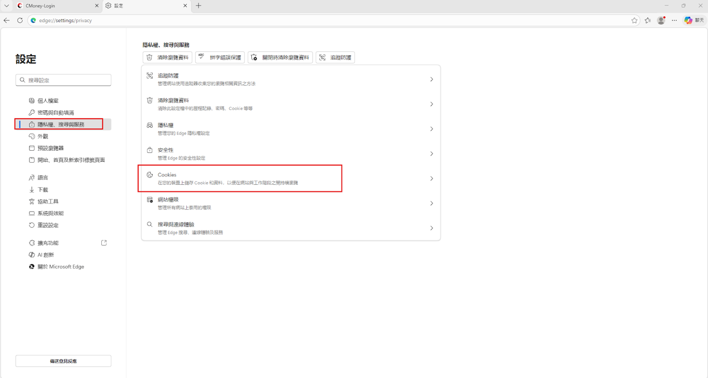Open the 安全性 settings row
708x378 pixels.
(291, 154)
